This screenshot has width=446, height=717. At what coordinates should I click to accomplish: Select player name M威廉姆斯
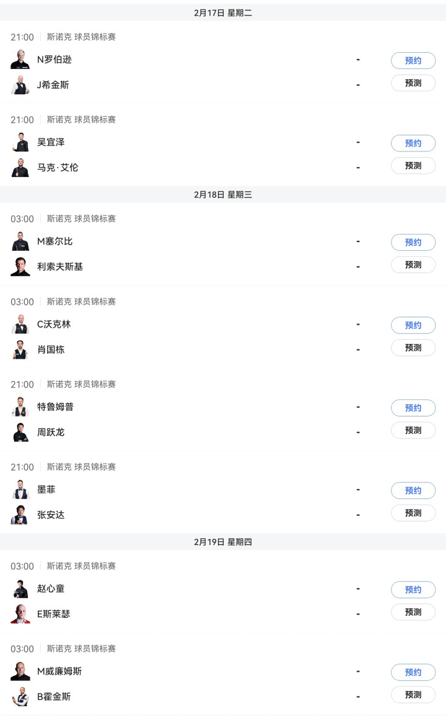pos(59,671)
